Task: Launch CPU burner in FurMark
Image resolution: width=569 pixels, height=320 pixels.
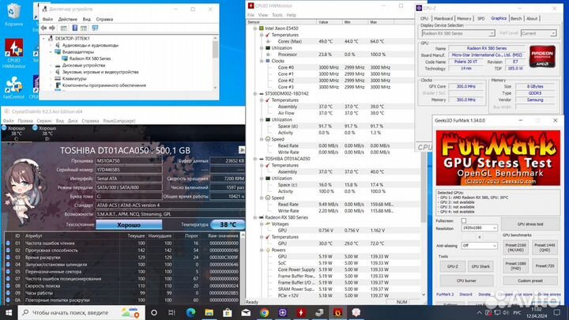Action: pyautogui.click(x=467, y=280)
